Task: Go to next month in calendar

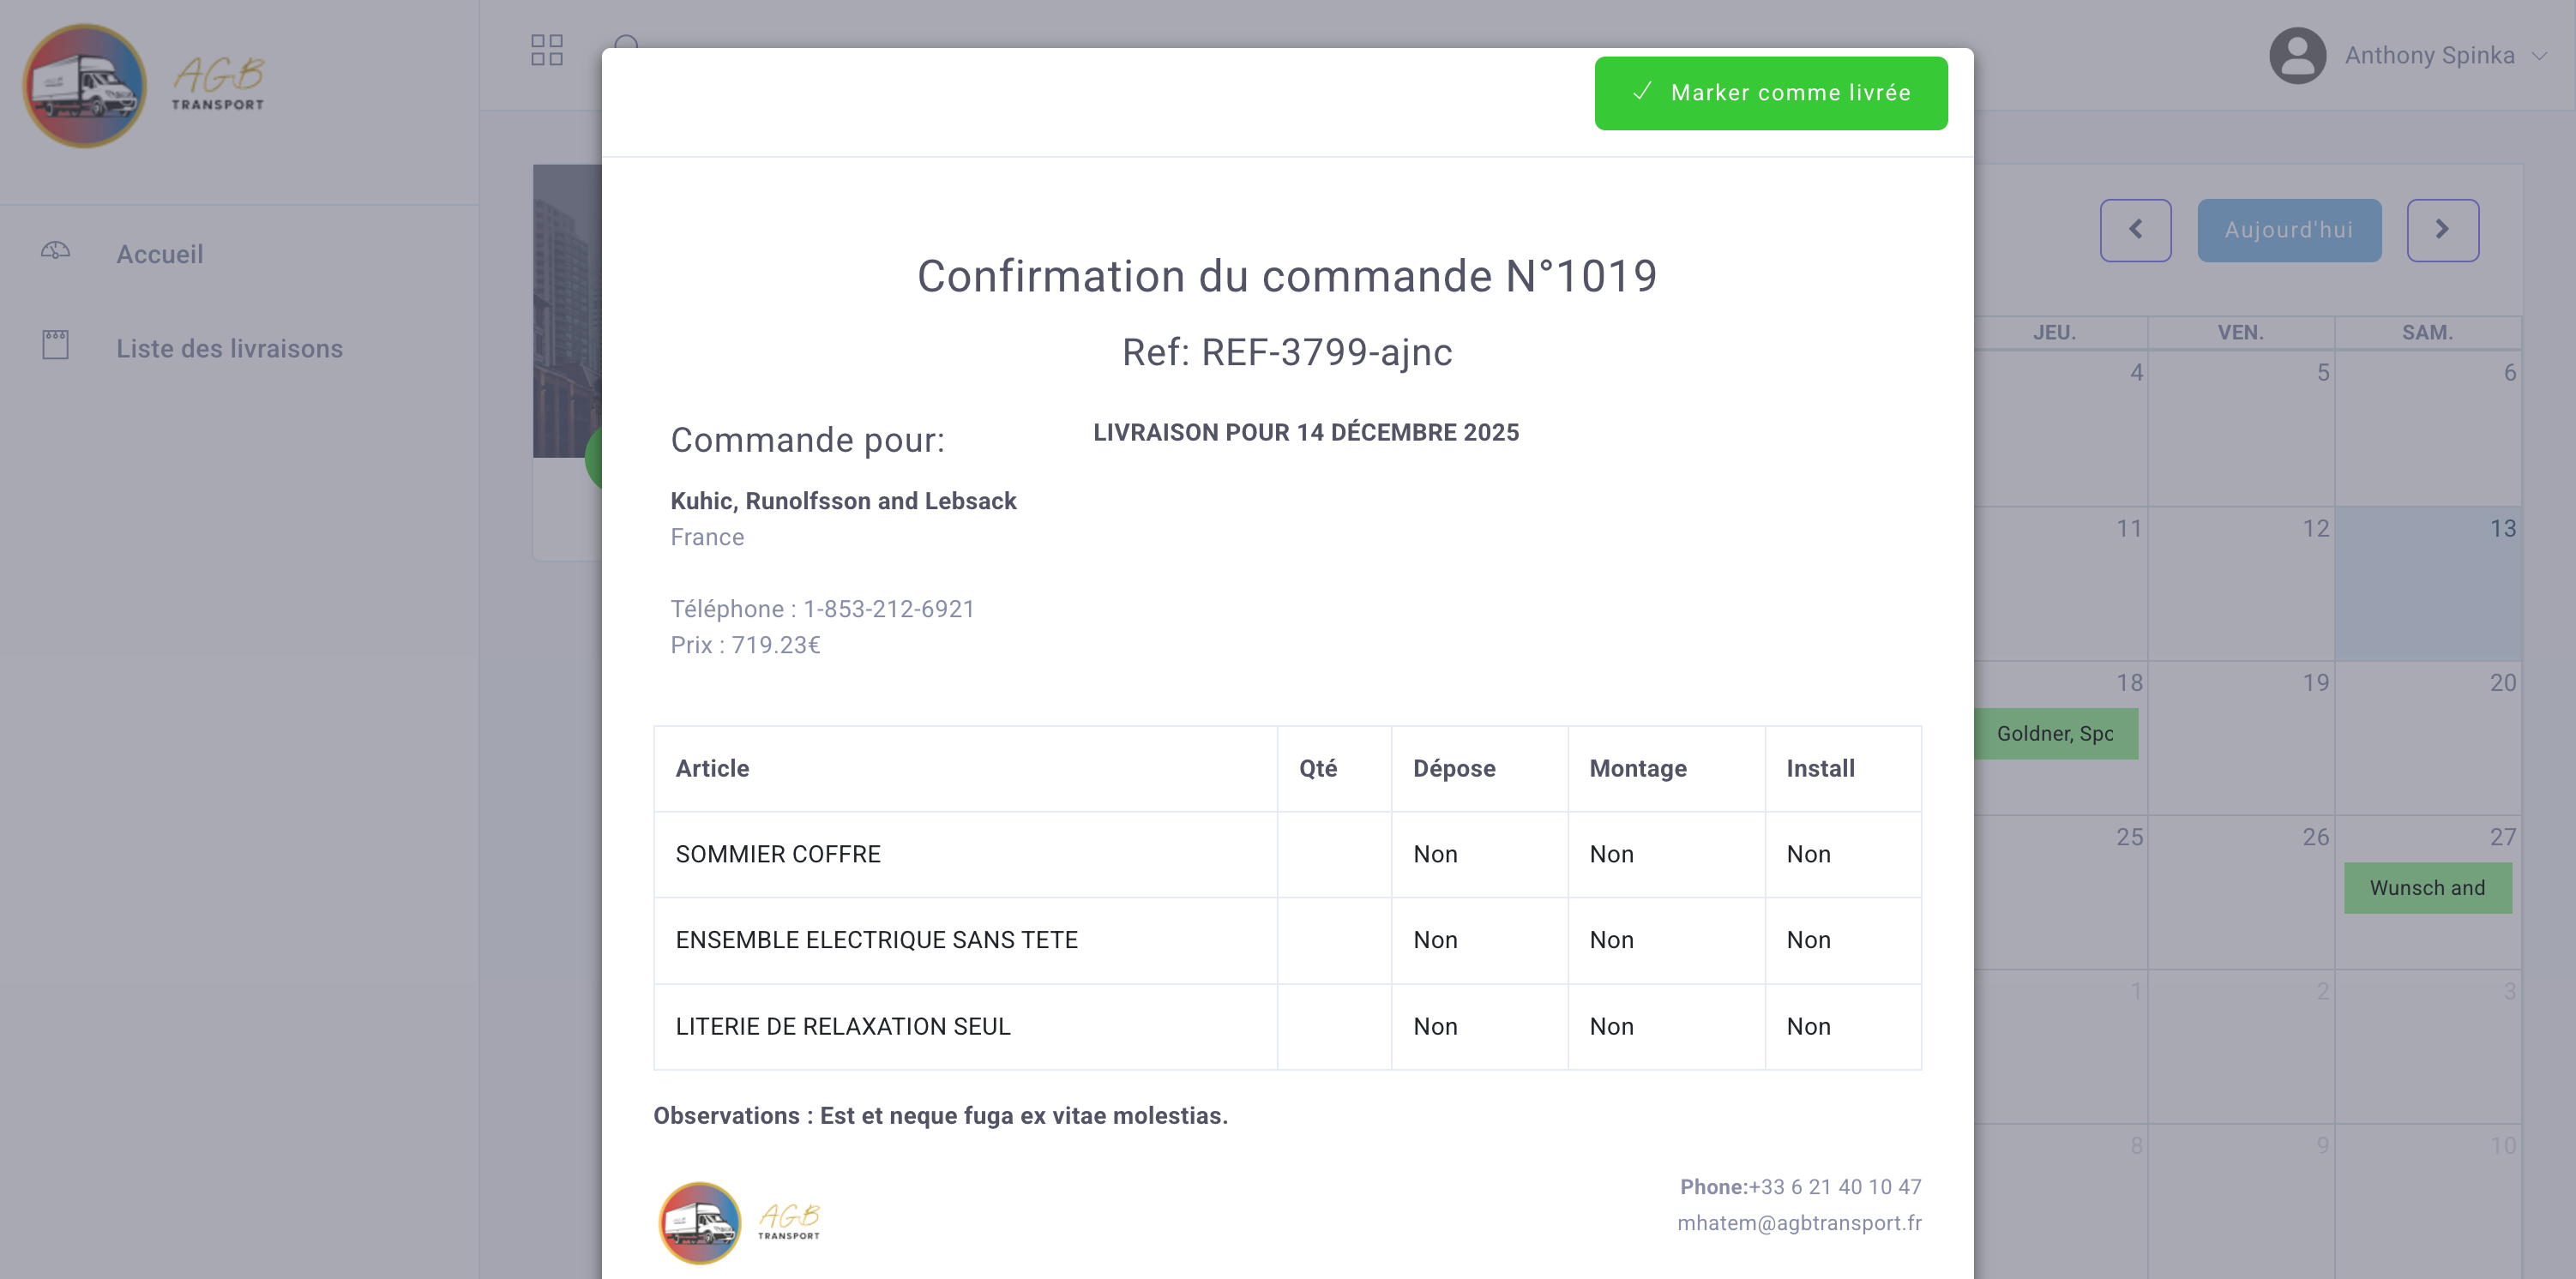Action: [2442, 230]
